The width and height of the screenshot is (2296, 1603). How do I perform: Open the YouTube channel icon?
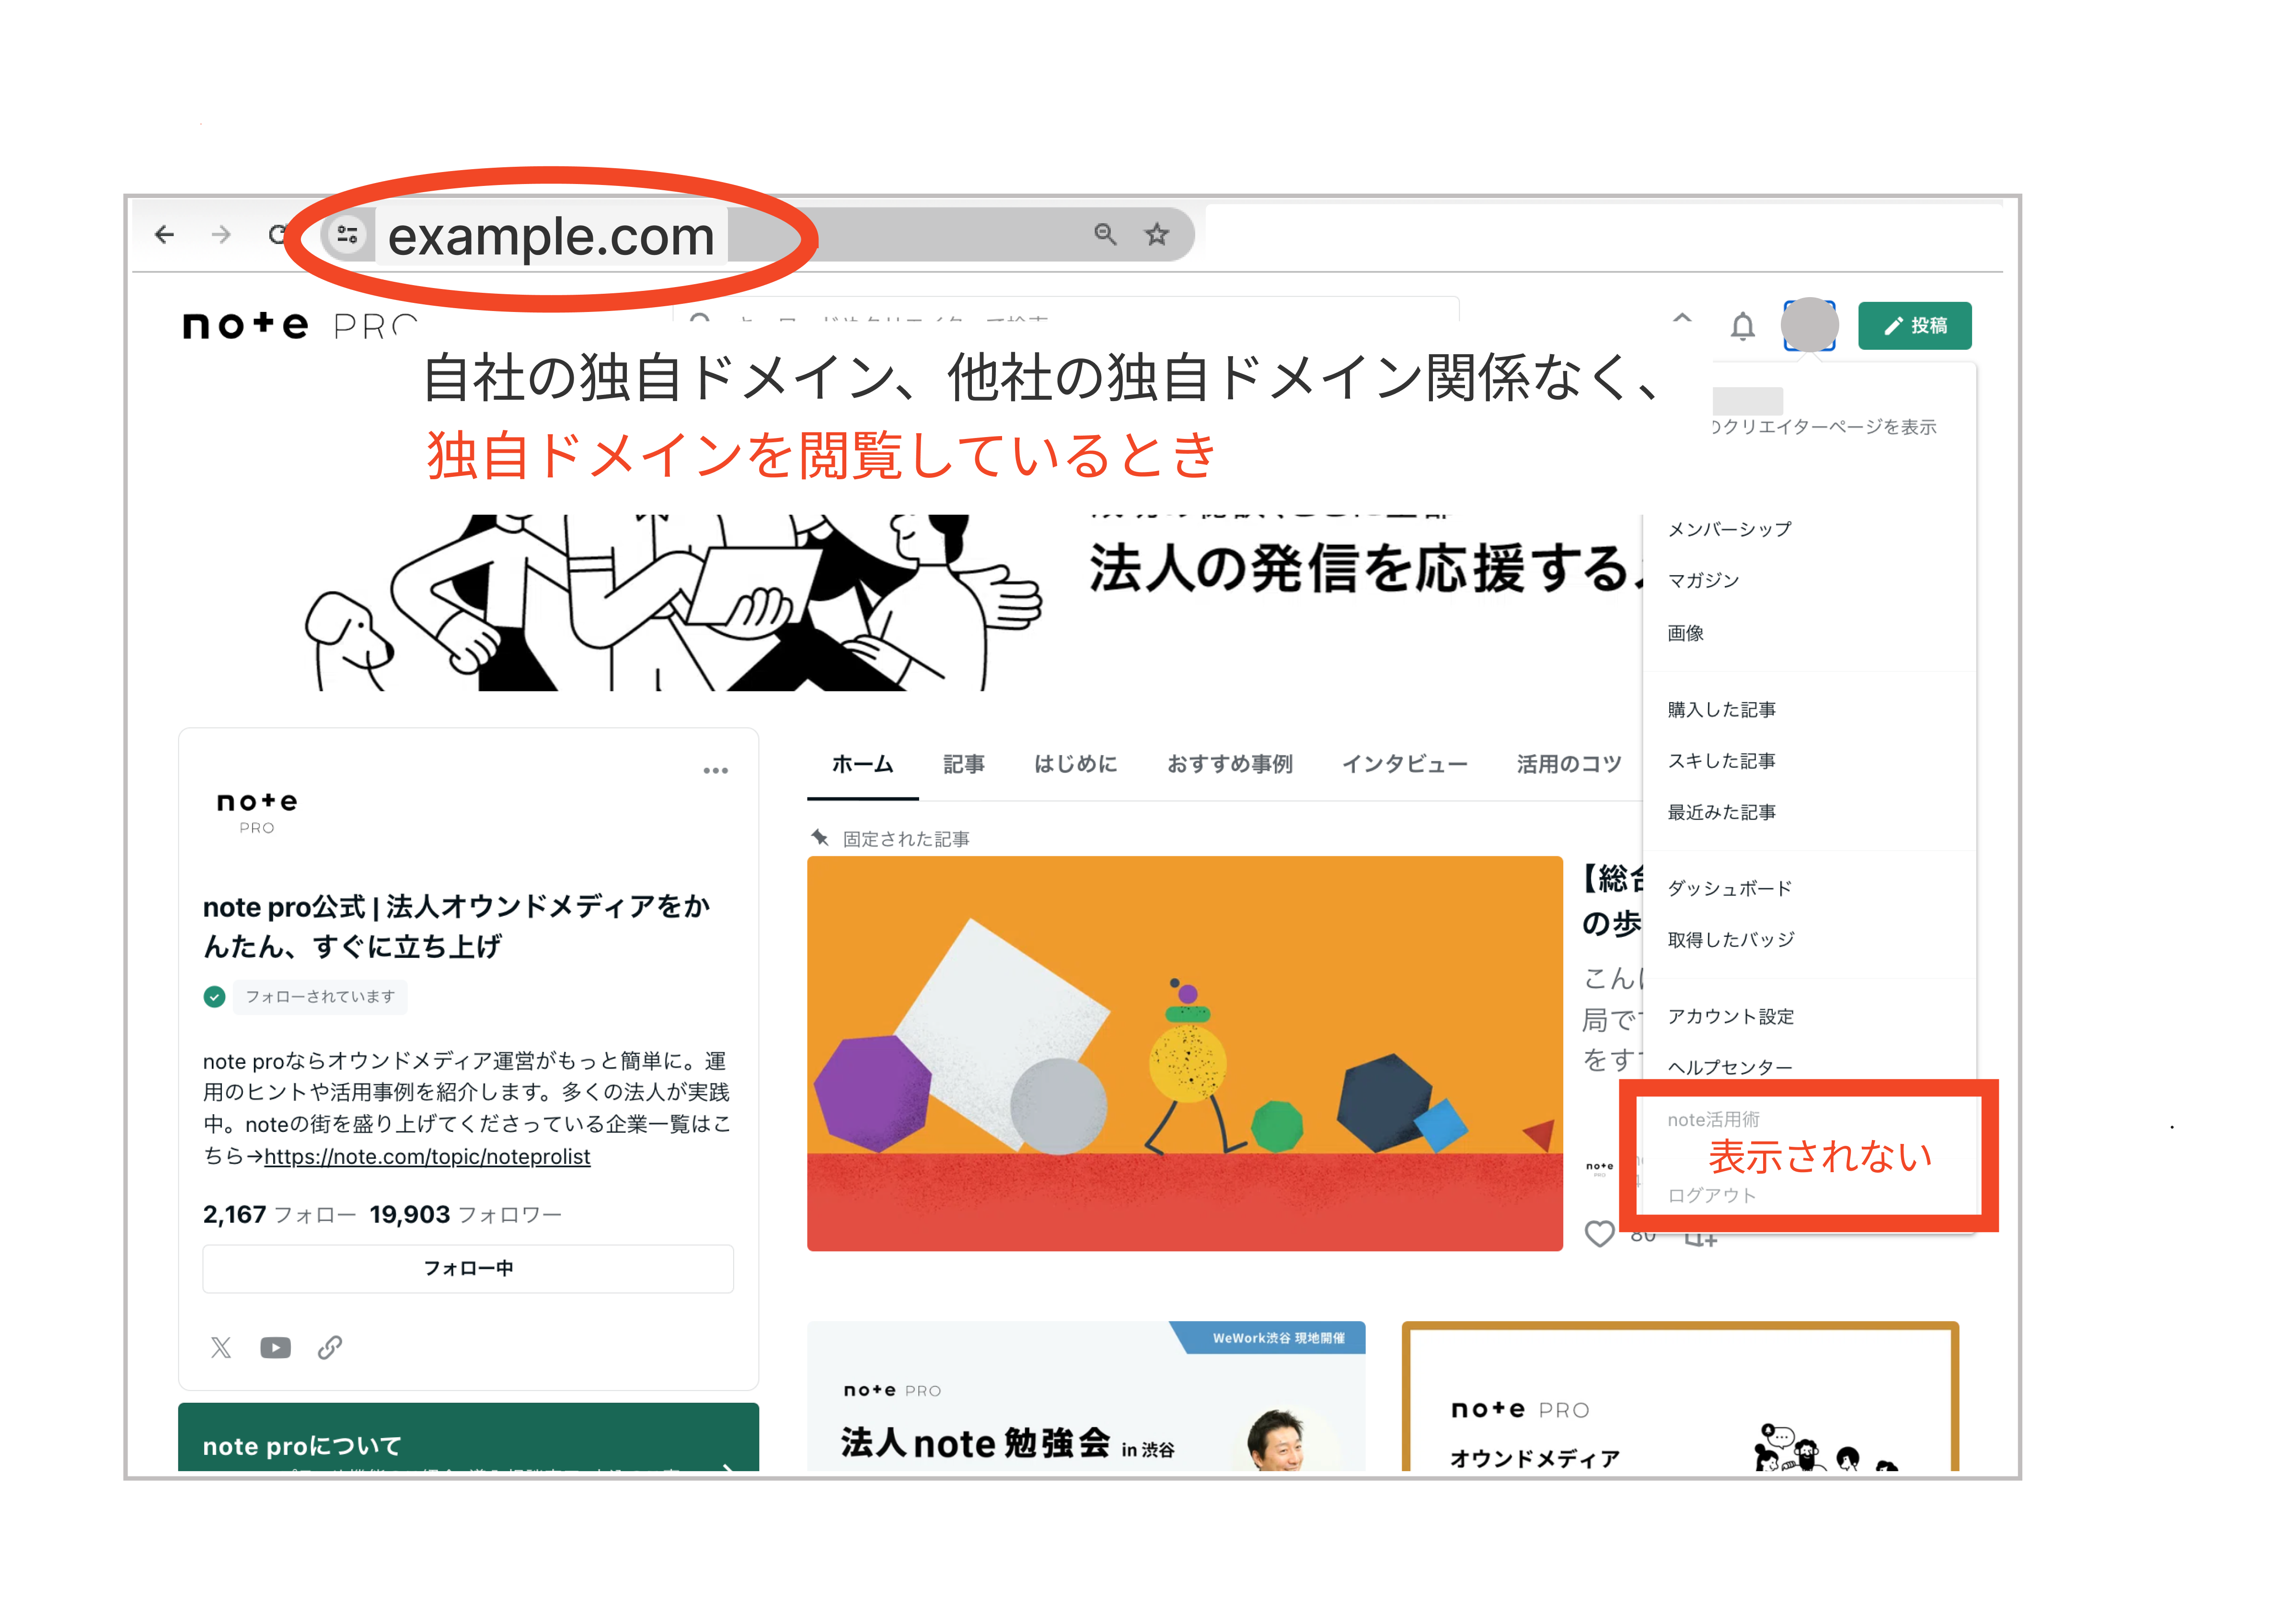(x=275, y=1347)
